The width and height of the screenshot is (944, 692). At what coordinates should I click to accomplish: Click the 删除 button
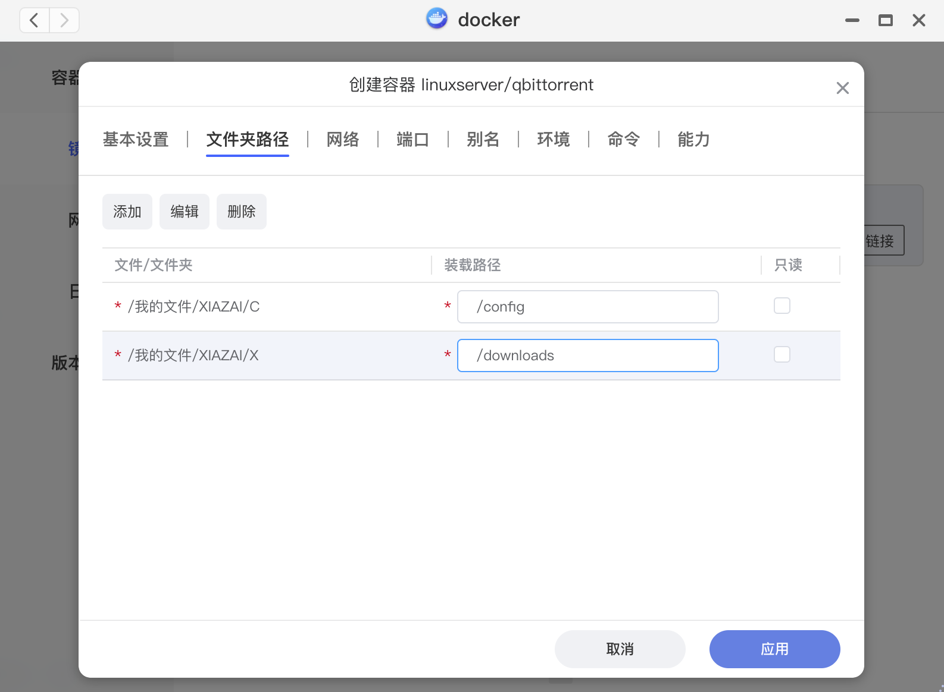tap(242, 212)
